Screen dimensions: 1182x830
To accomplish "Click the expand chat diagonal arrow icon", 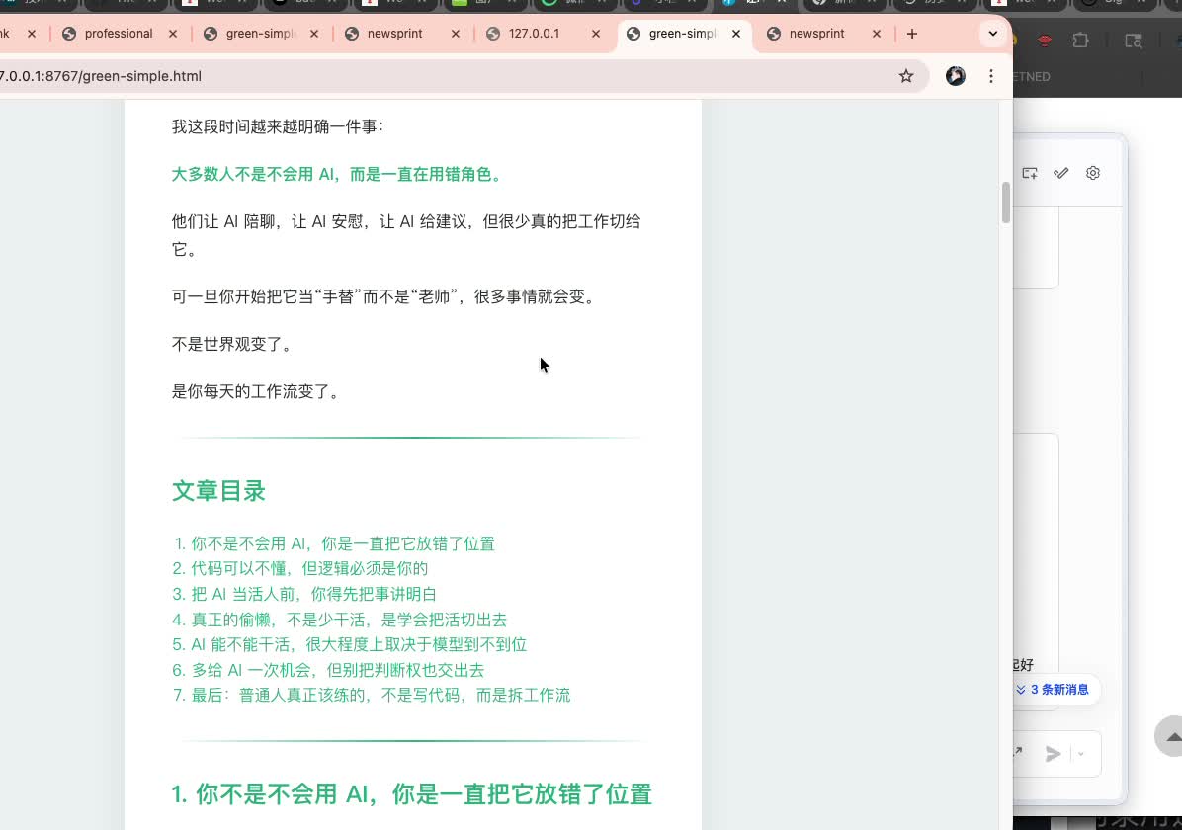I will pos(1017,754).
